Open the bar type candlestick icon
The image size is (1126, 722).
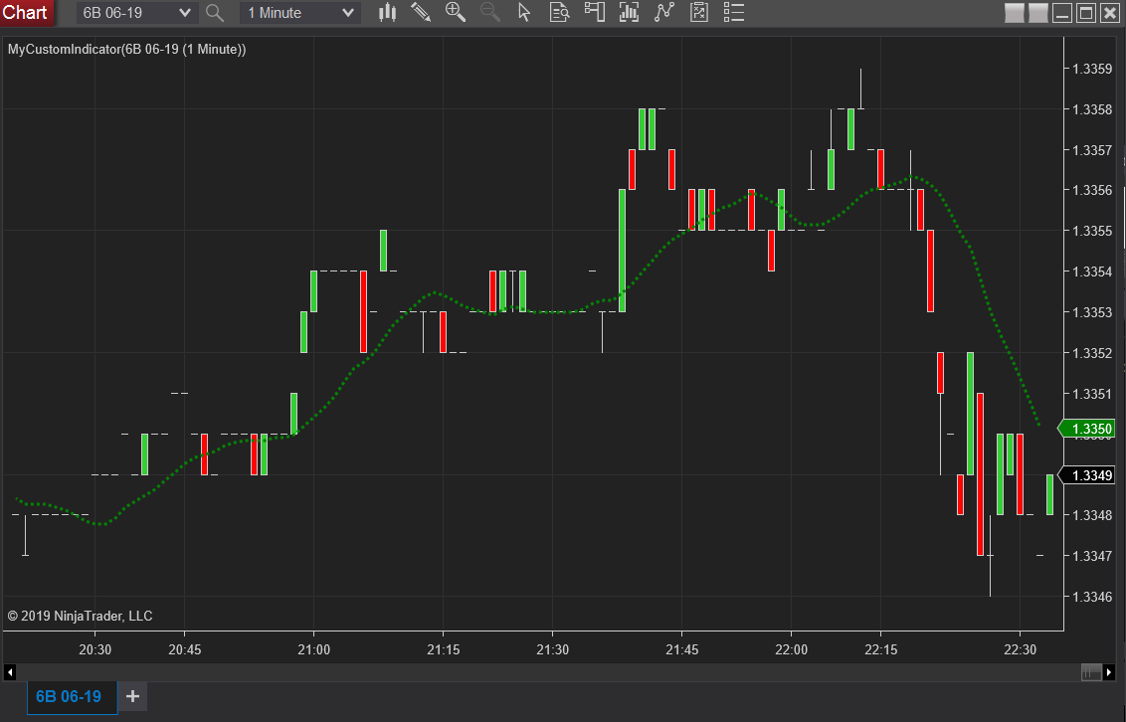tap(387, 12)
